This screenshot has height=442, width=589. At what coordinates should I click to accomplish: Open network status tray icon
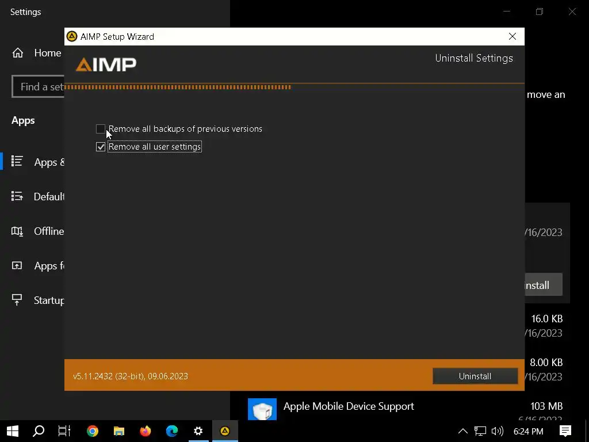point(480,431)
